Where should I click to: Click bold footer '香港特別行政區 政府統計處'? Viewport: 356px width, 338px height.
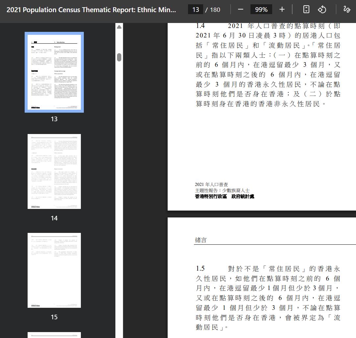pos(225,196)
